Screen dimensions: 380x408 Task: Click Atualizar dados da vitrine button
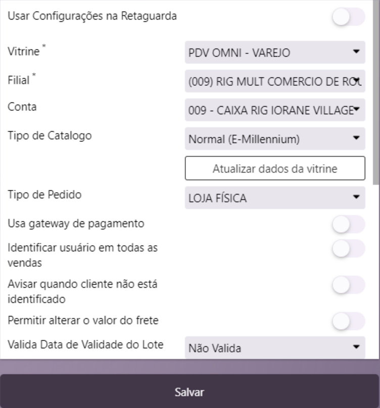pyautogui.click(x=274, y=168)
